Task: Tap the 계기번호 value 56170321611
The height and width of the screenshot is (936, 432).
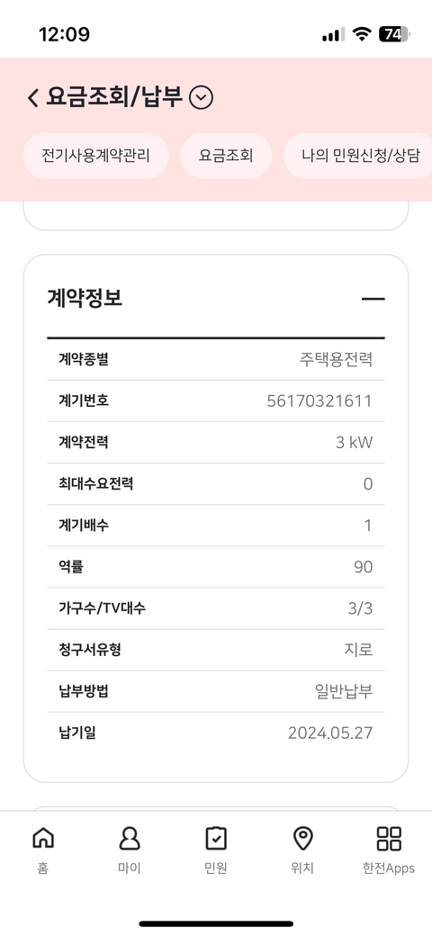Action: [x=319, y=400]
